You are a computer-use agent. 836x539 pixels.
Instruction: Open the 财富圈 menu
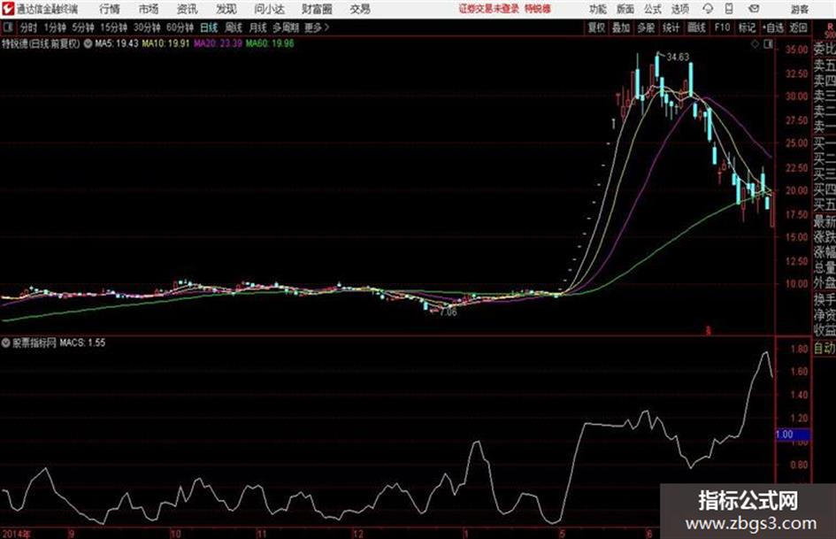(317, 9)
